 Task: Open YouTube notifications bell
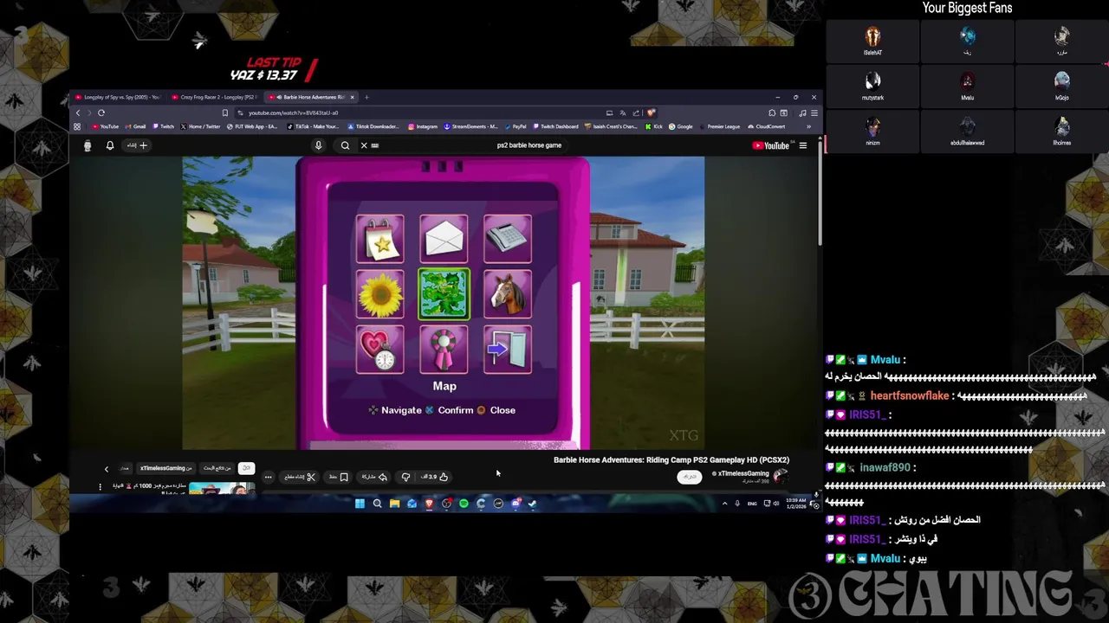coord(110,145)
